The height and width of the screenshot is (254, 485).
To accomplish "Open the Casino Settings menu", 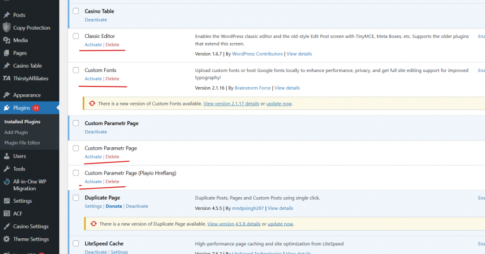I will (30, 226).
